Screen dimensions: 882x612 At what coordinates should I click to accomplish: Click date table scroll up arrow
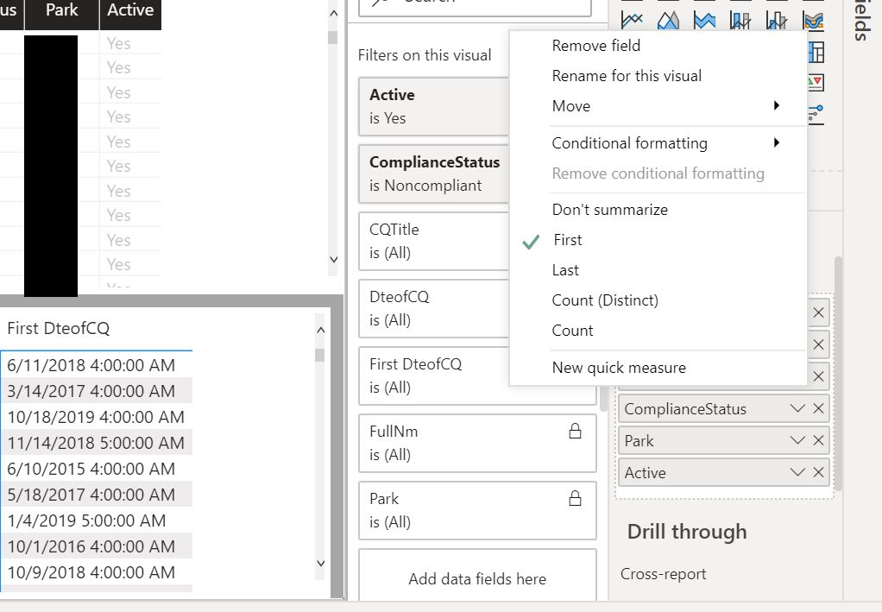pos(321,331)
